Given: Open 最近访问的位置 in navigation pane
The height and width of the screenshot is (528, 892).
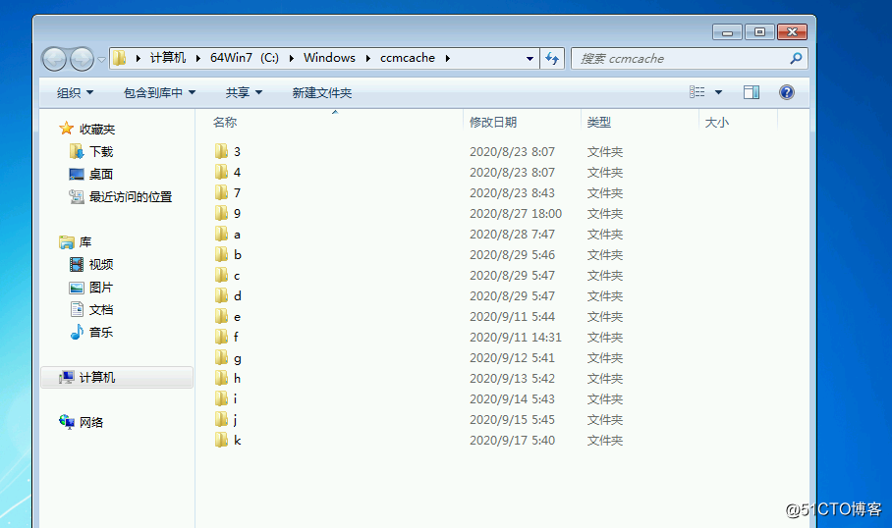Looking at the screenshot, I should click(131, 197).
